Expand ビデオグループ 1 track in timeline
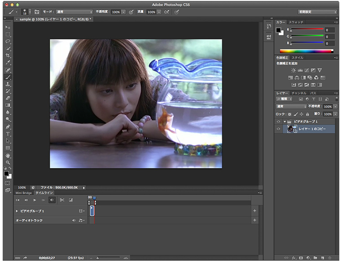The image size is (342, 263). click(17, 211)
